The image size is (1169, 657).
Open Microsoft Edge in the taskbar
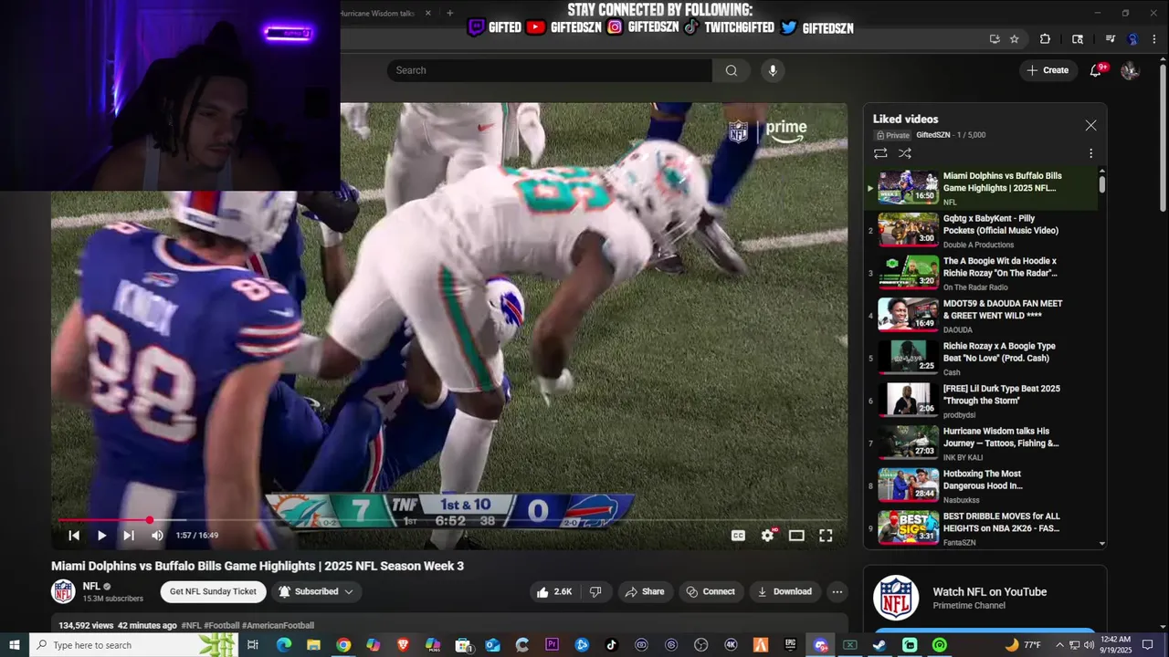[x=284, y=645]
